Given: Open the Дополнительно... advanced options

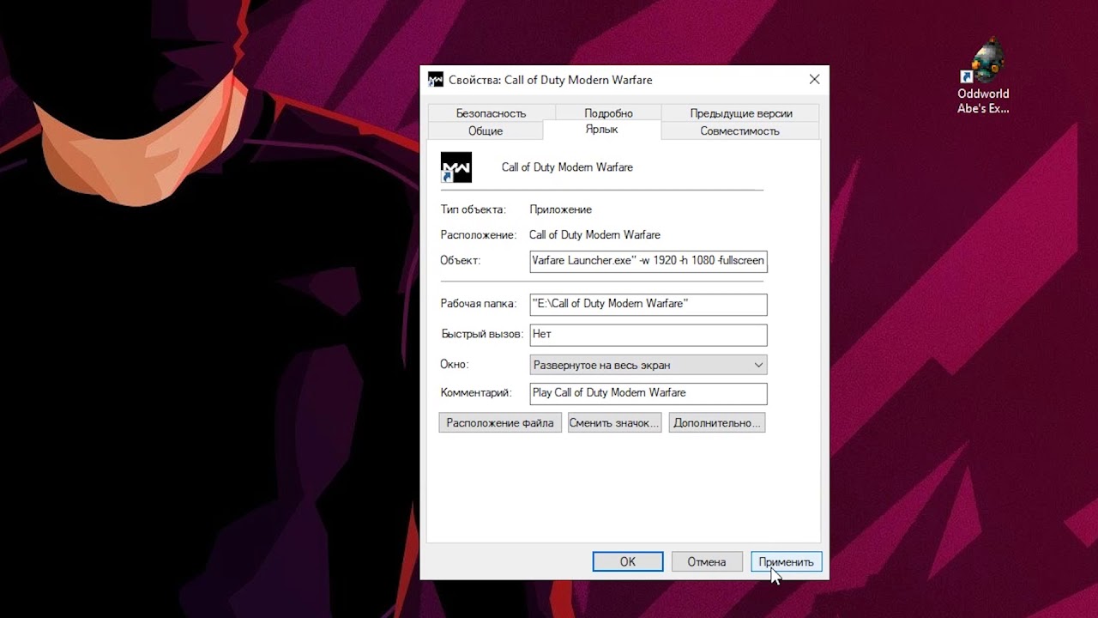Looking at the screenshot, I should 717,422.
